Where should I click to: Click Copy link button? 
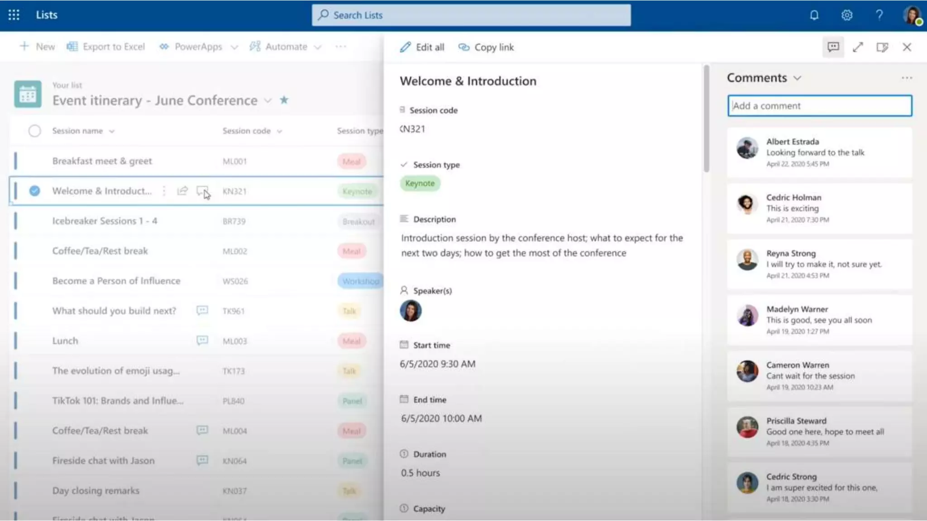pyautogui.click(x=486, y=47)
